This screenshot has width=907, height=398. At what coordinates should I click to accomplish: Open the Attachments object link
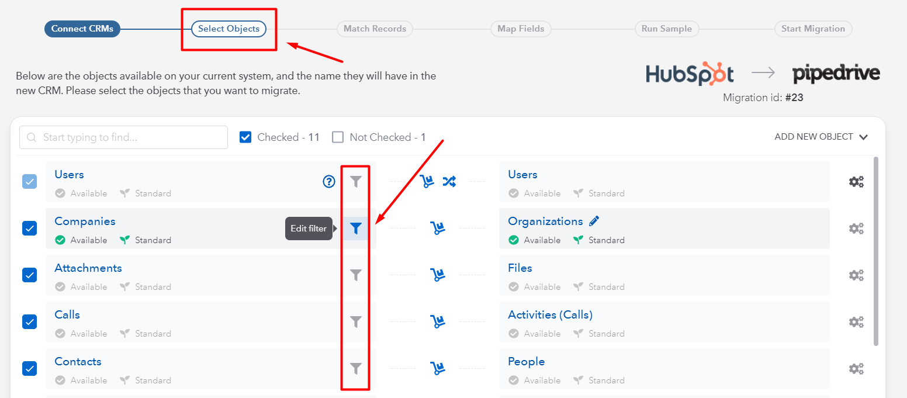(88, 268)
